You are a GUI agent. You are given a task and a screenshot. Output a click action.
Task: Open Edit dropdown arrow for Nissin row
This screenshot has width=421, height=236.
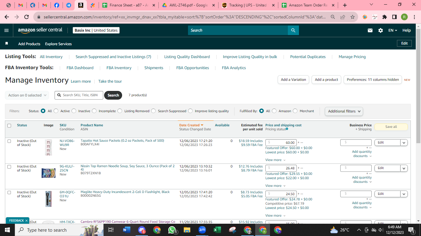coord(404,168)
